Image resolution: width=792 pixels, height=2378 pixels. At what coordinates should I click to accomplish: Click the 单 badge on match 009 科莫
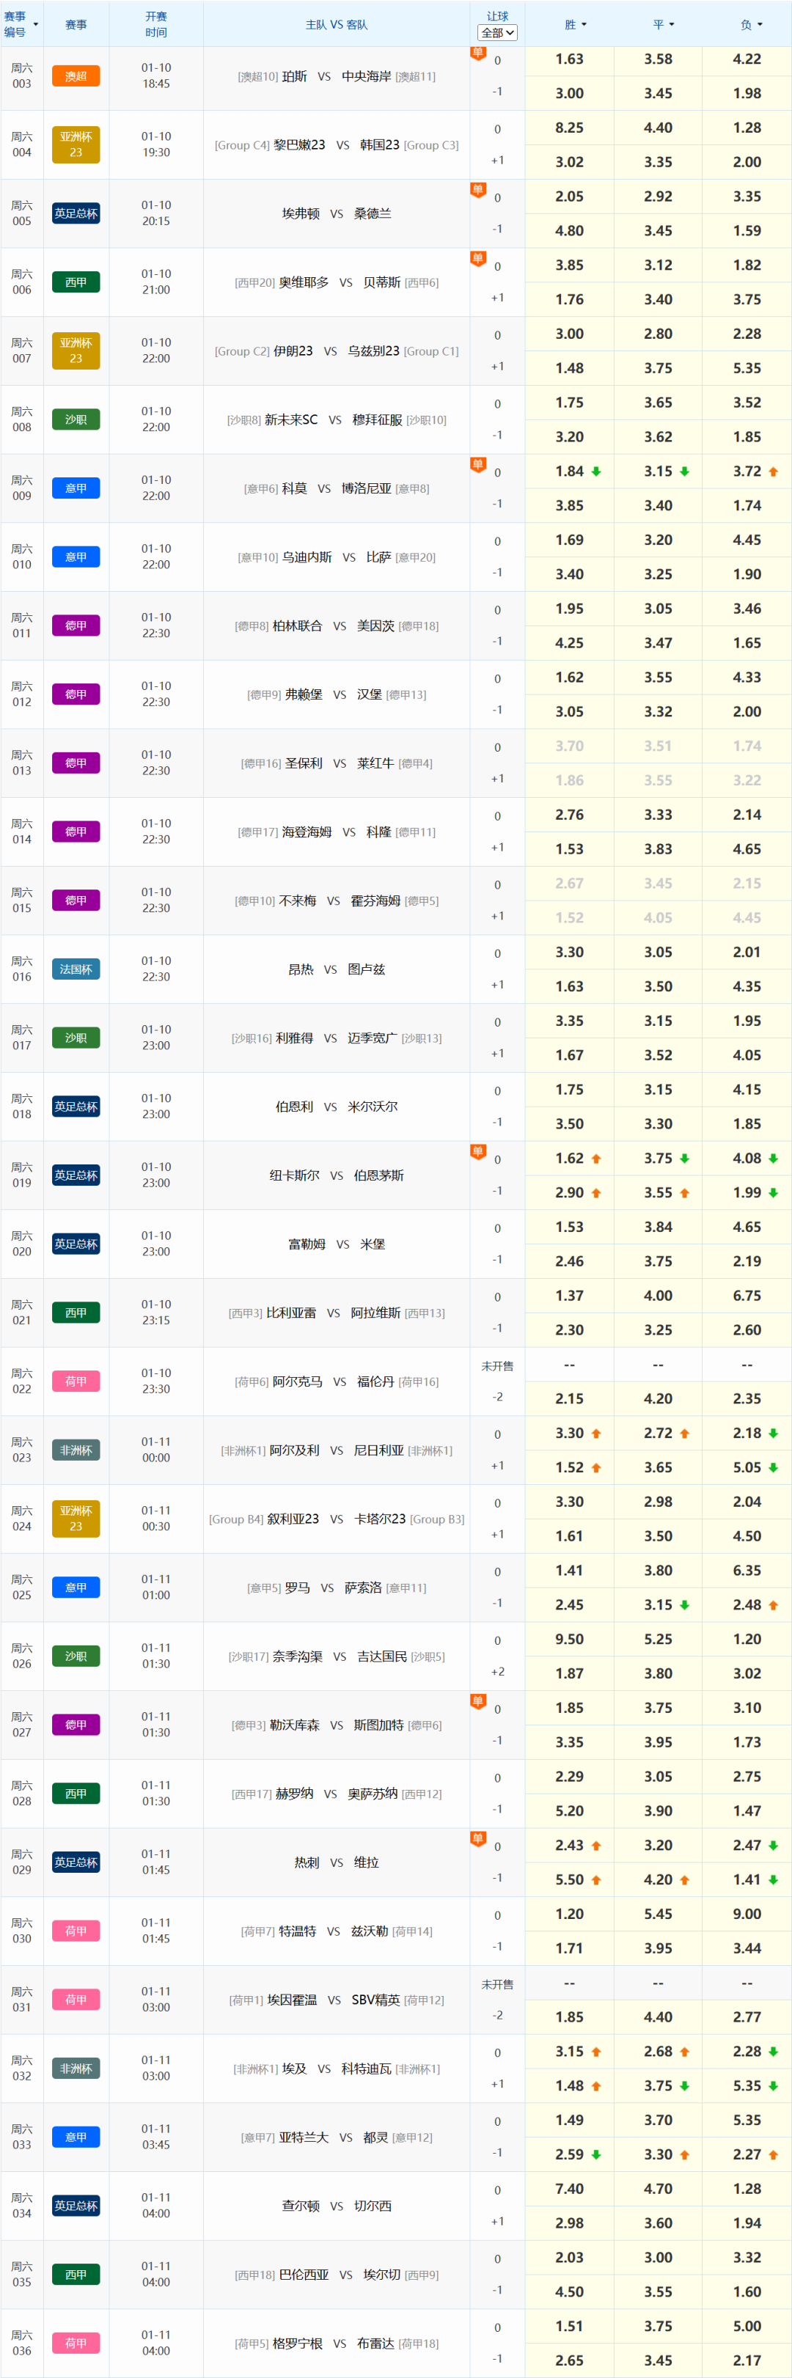[x=477, y=464]
